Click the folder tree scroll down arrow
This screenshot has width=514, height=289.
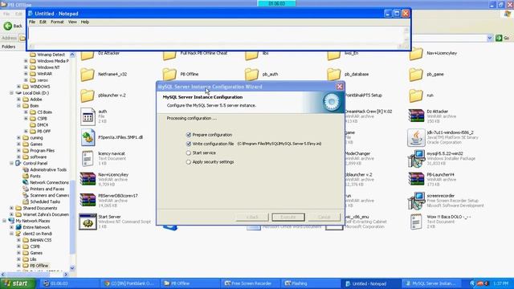[72, 268]
